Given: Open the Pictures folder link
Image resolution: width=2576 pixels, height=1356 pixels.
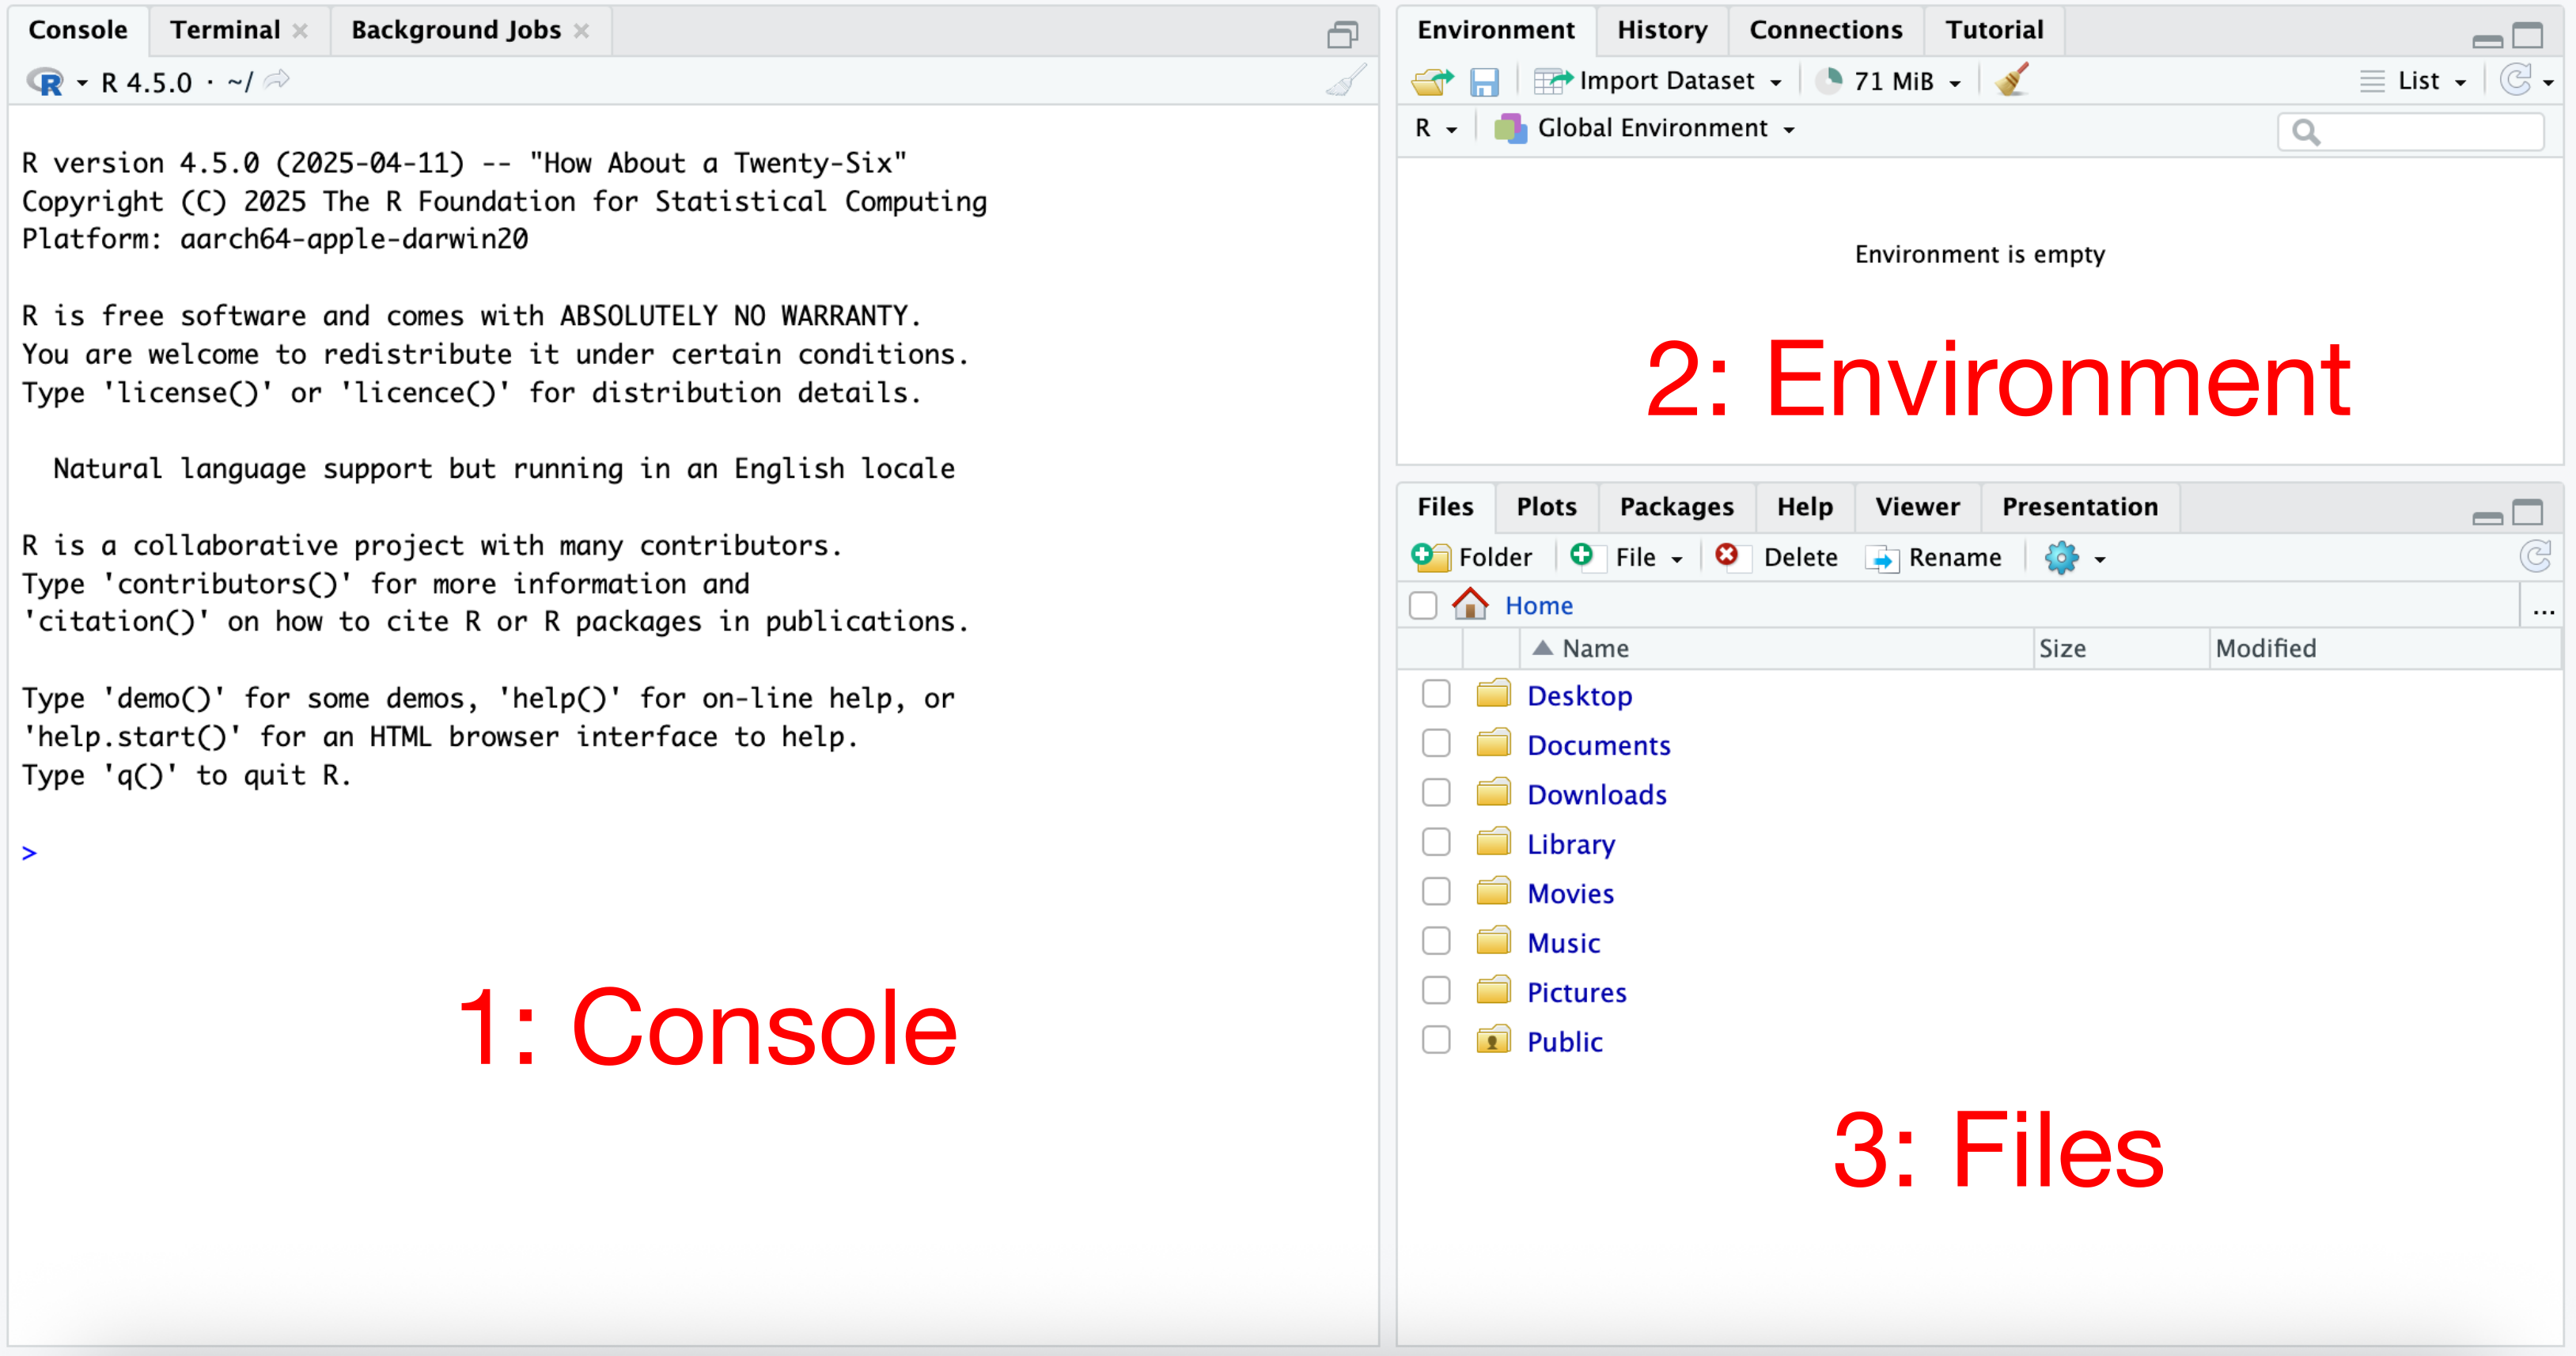Looking at the screenshot, I should pos(1577,993).
